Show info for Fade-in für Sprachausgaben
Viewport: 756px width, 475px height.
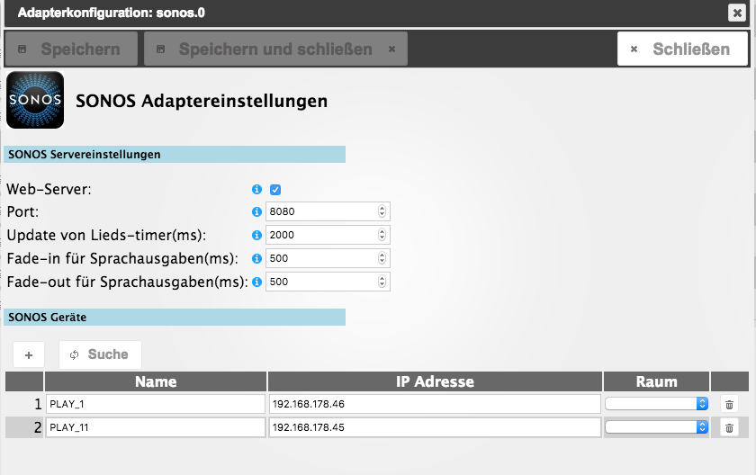point(256,259)
